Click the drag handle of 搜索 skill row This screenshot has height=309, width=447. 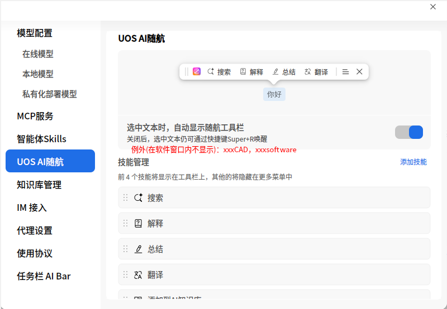point(125,197)
